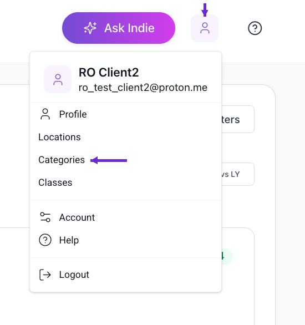Choose Logout from the menu
Screen dimensions: 305x325
coord(125,275)
